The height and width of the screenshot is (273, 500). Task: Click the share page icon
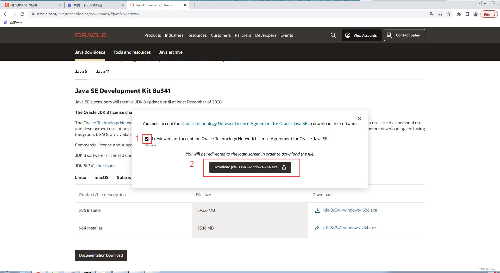440,14
